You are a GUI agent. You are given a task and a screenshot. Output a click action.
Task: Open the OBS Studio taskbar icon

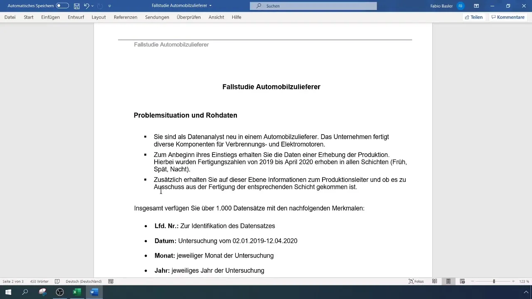60,292
